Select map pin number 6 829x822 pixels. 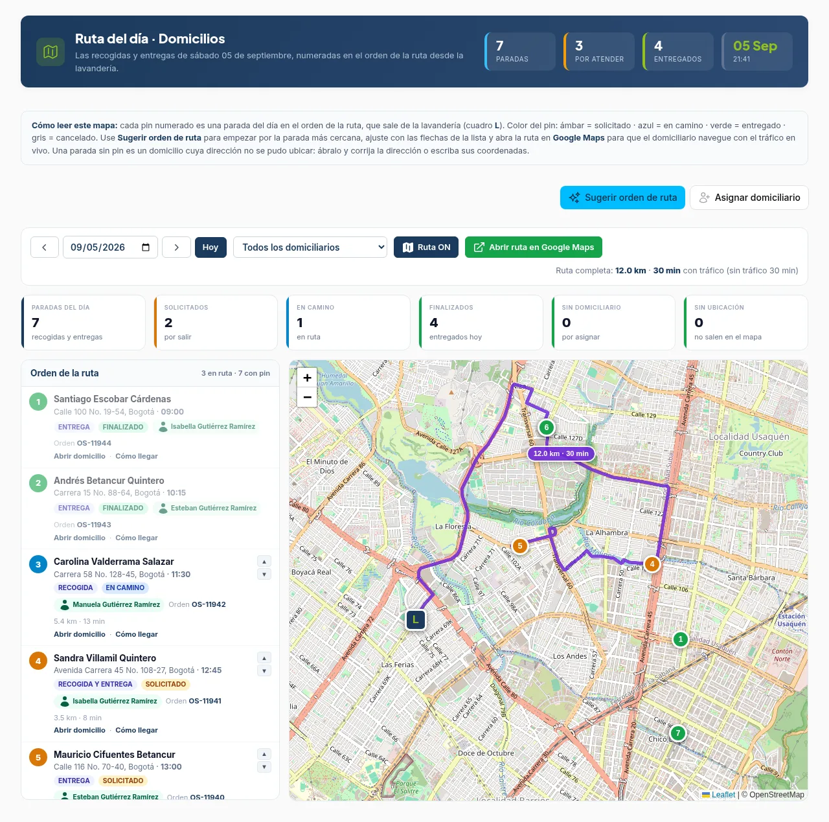pyautogui.click(x=547, y=428)
